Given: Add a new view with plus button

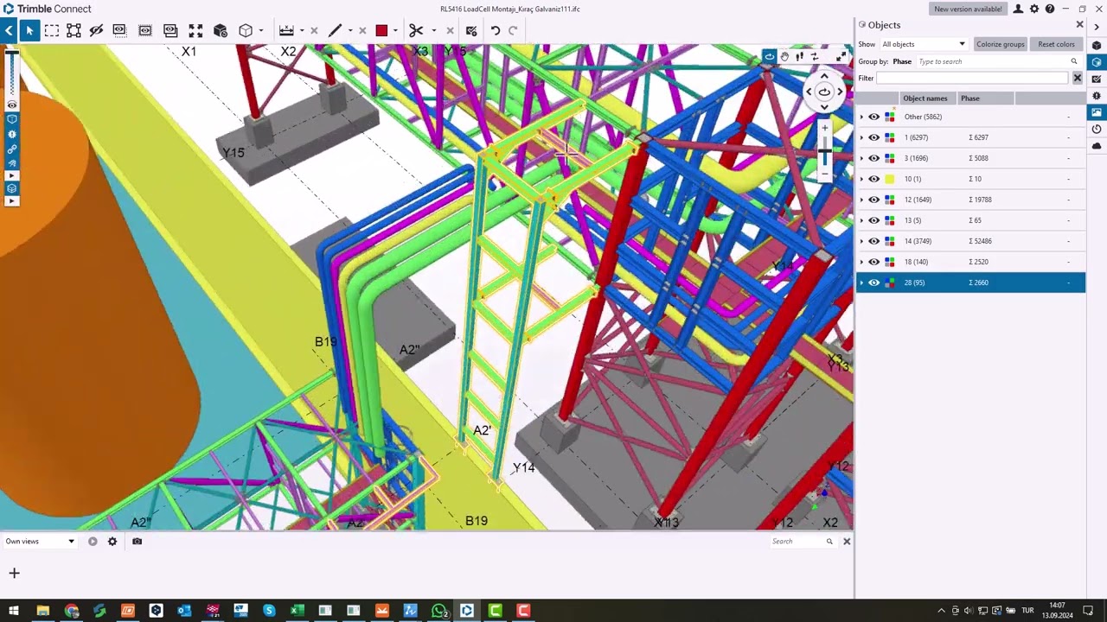Looking at the screenshot, I should 14,573.
